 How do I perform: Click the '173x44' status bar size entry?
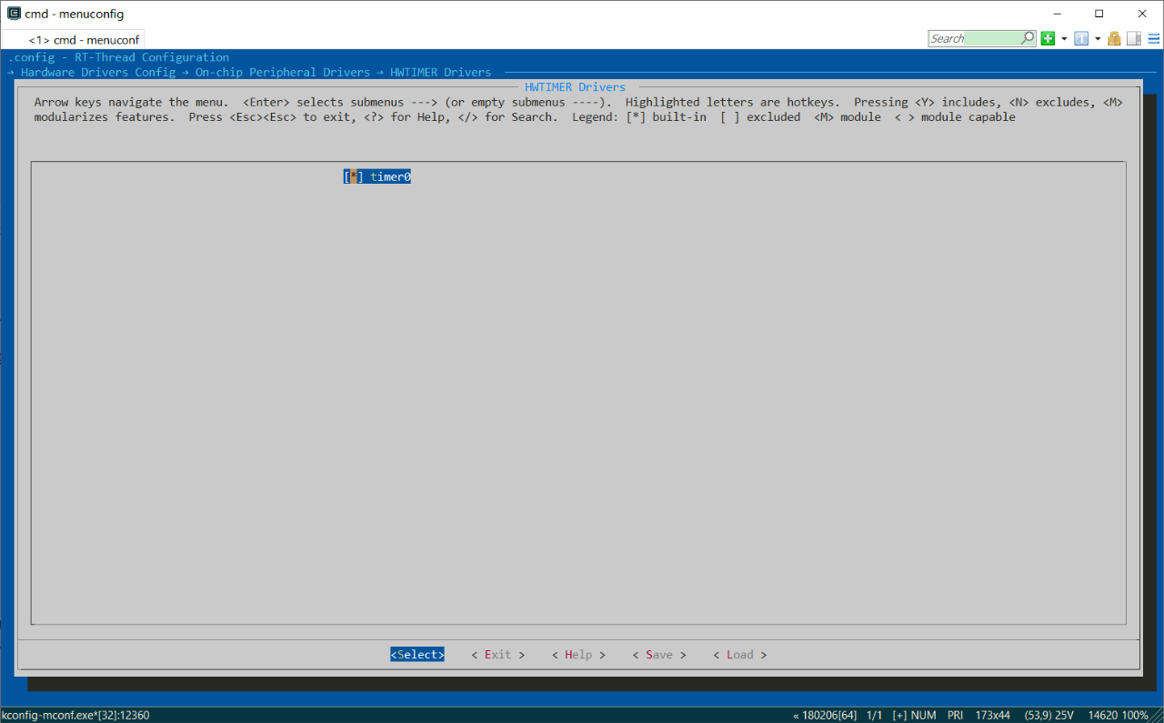[992, 715]
